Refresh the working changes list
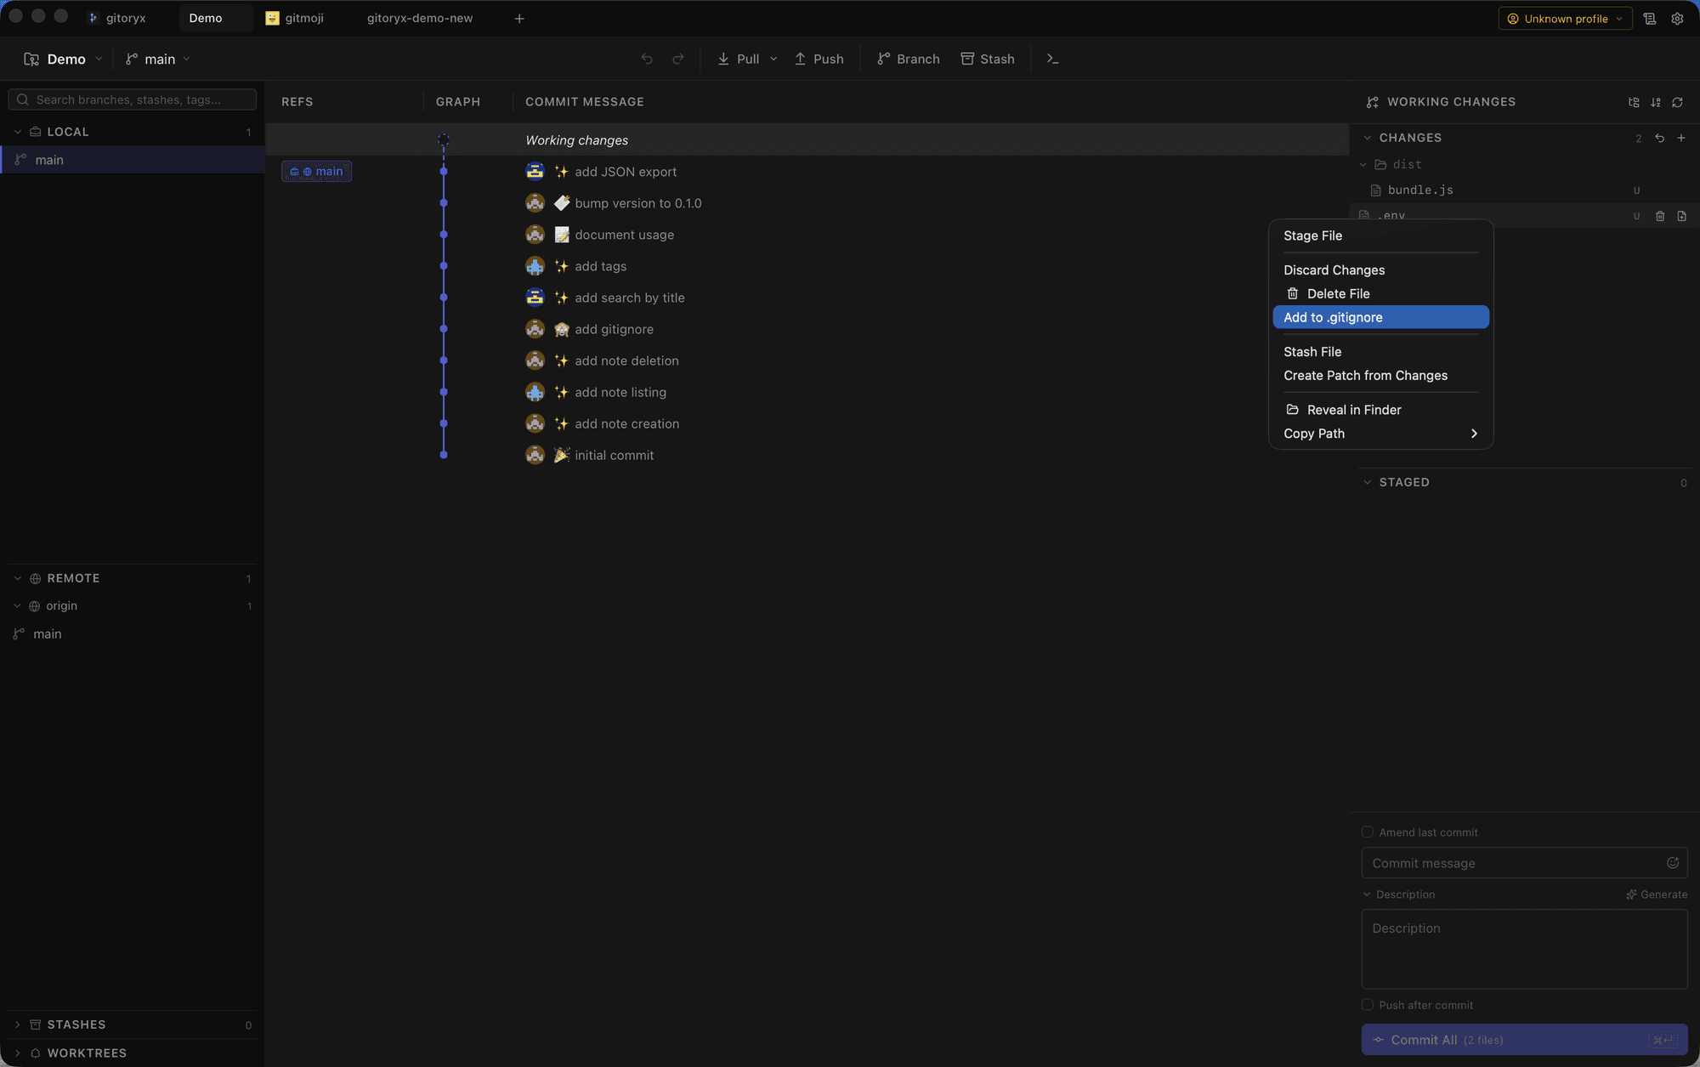 [x=1677, y=102]
